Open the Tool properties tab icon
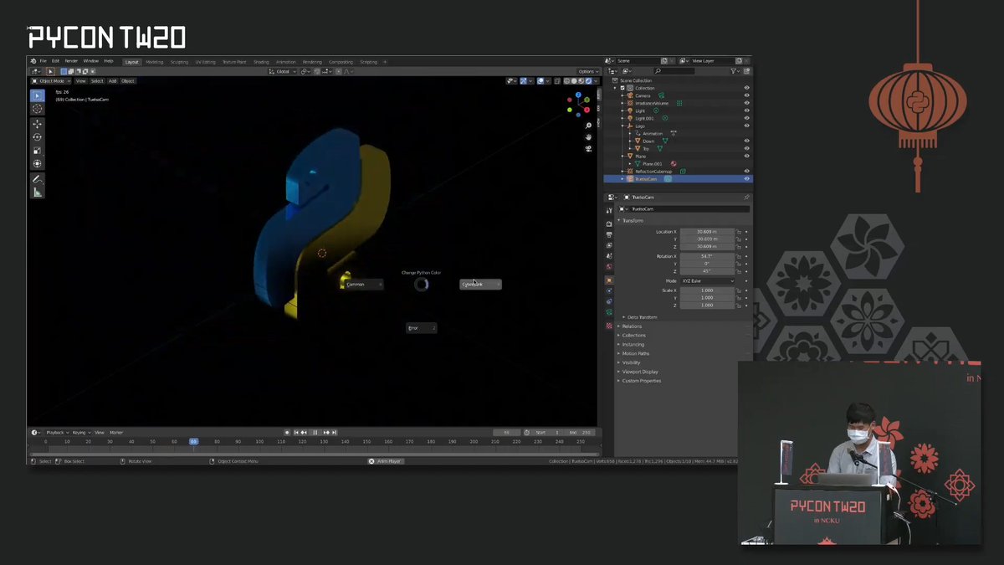The width and height of the screenshot is (1004, 565). point(609,210)
